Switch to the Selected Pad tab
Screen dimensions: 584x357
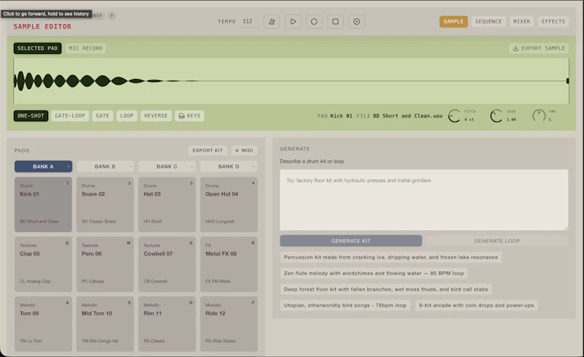coord(37,48)
